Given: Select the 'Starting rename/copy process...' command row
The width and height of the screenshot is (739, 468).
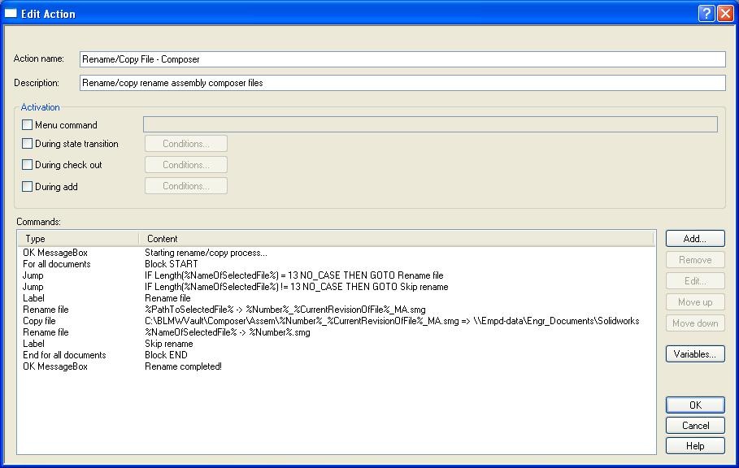Looking at the screenshot, I should (x=337, y=253).
